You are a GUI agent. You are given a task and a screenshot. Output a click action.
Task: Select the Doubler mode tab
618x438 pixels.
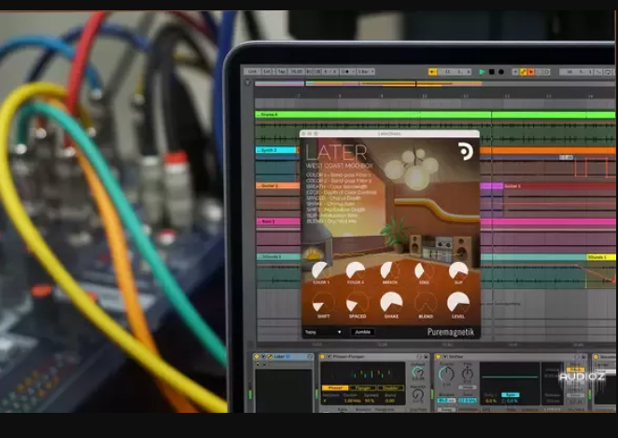390,388
